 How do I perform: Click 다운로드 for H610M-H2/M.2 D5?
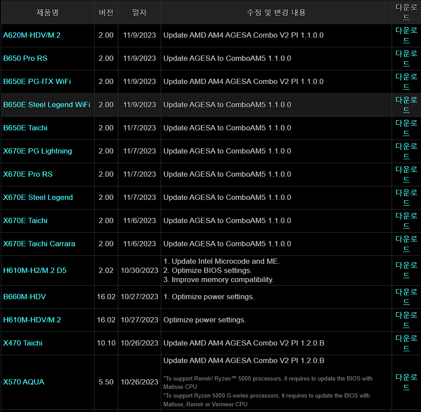[x=406, y=270]
